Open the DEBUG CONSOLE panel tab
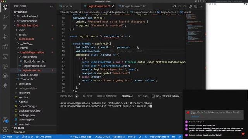This screenshot has width=248, height=139. coord(107,96)
